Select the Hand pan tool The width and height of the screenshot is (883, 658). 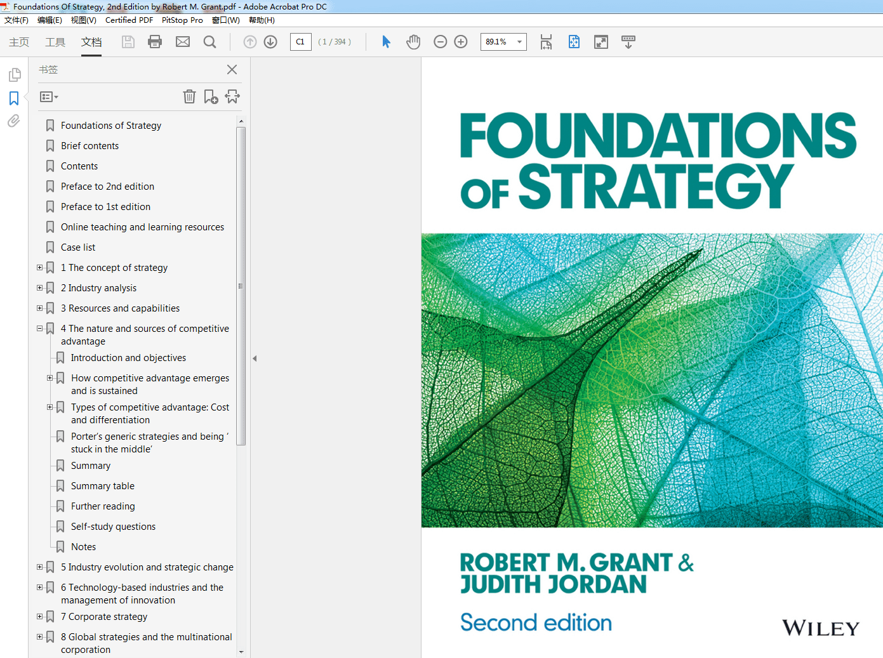[413, 42]
